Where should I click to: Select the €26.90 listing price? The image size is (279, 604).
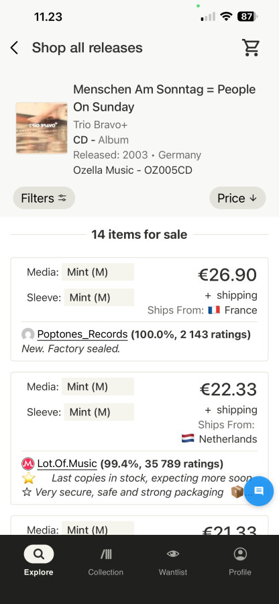227,275
